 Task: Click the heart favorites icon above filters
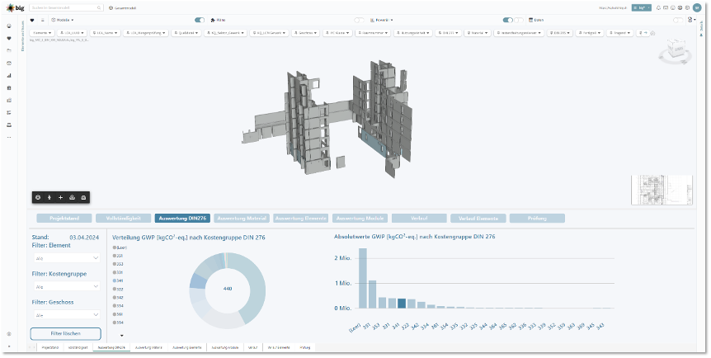coord(32,20)
